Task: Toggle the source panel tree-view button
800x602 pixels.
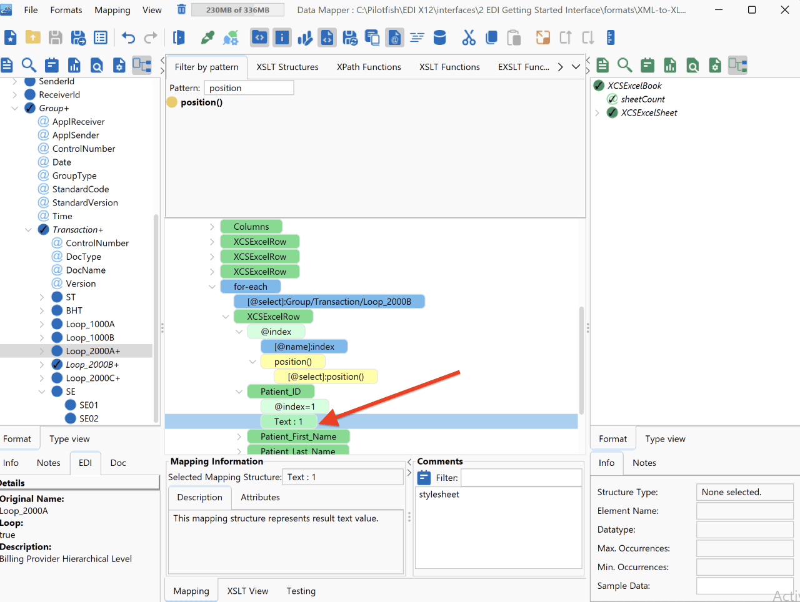Action: tap(142, 65)
